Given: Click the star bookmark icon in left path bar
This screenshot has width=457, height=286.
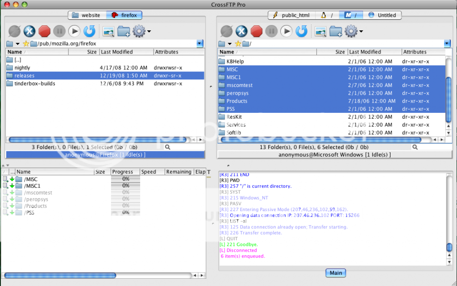Looking at the screenshot, I should (x=26, y=44).
